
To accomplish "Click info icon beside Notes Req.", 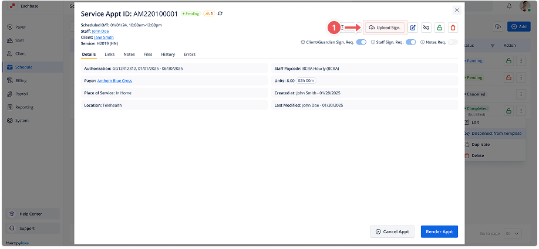I will point(423,42).
